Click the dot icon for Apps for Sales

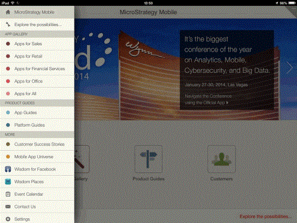coord(8,43)
